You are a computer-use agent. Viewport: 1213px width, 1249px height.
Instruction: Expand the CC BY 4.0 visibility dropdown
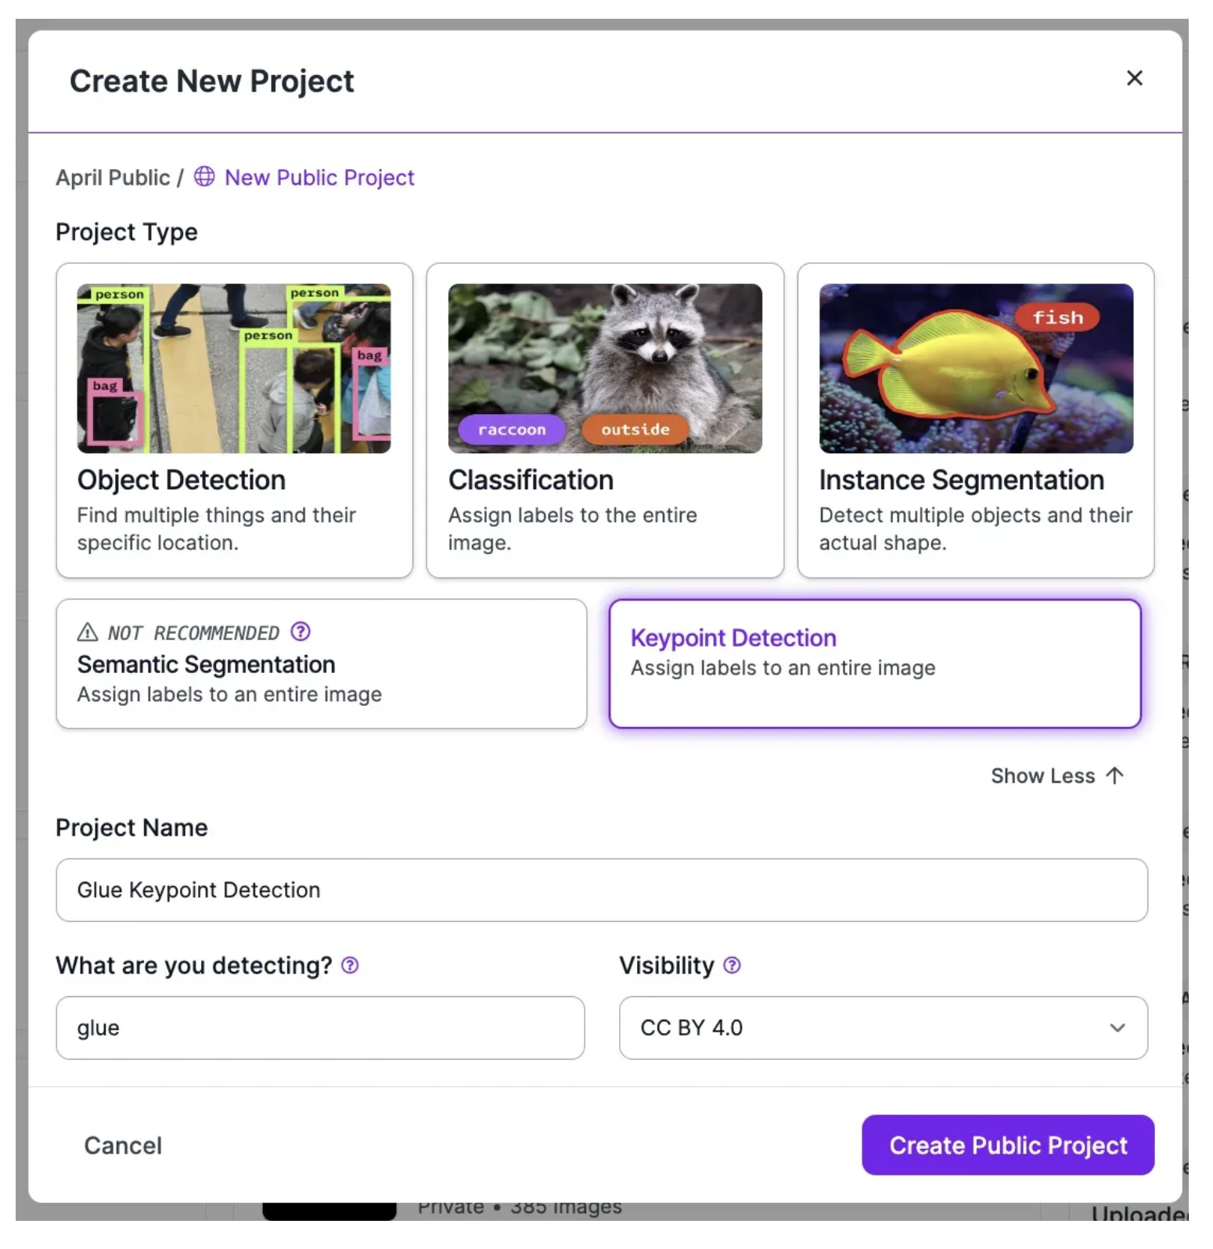[883, 1028]
